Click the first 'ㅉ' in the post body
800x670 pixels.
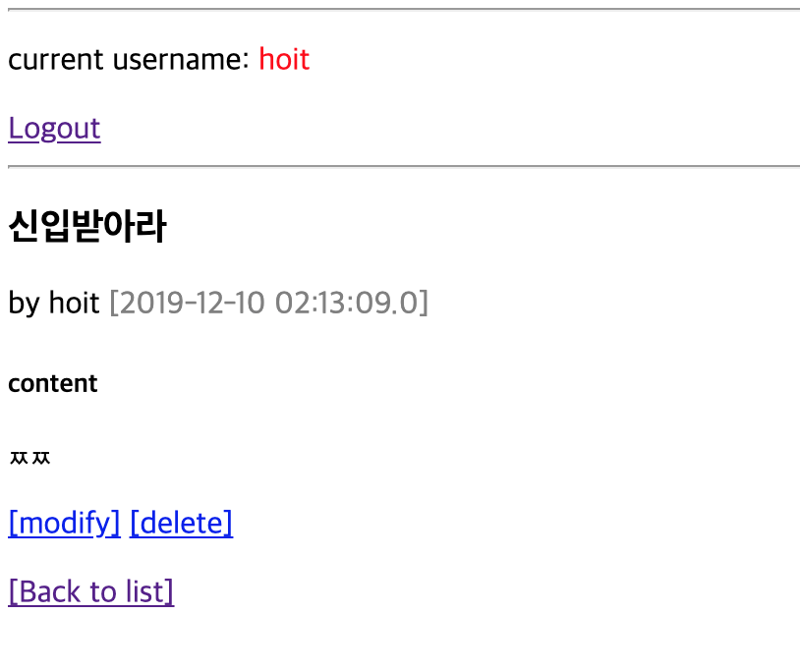pos(19,458)
